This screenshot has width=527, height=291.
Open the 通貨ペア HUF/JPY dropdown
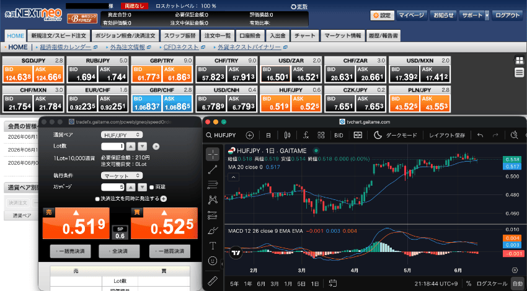click(122, 135)
